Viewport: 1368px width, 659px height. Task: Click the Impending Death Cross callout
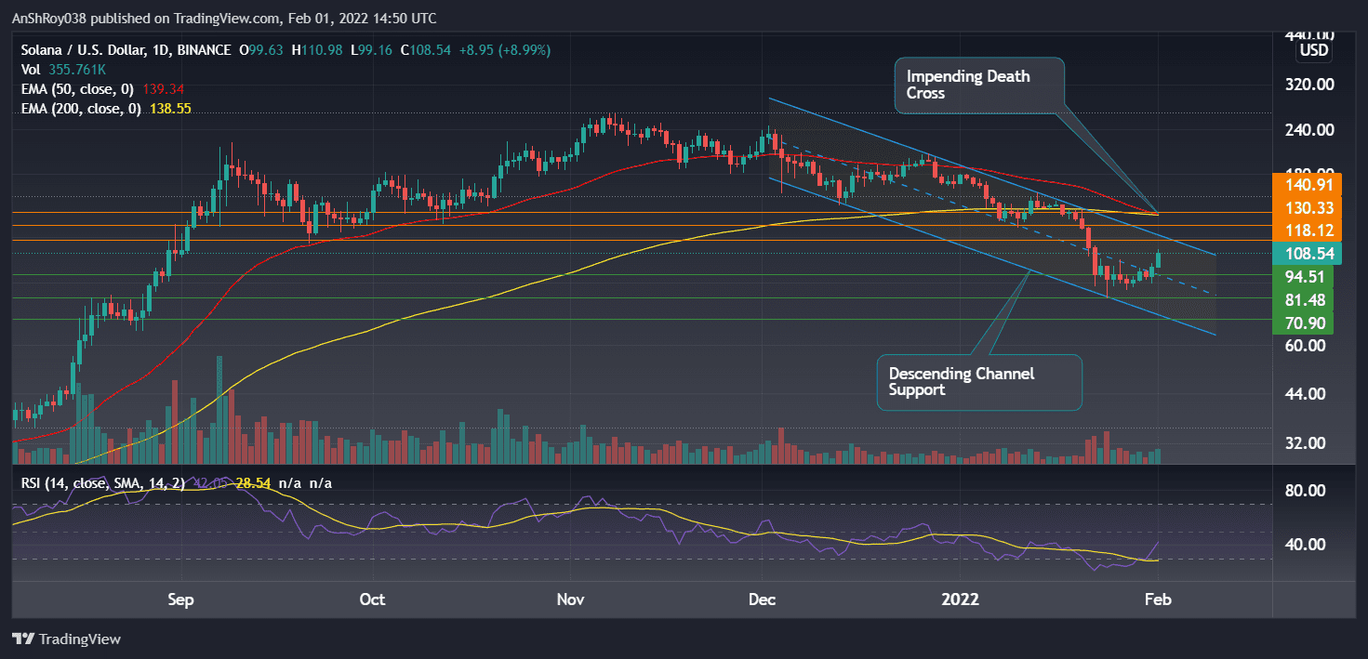pyautogui.click(x=978, y=85)
